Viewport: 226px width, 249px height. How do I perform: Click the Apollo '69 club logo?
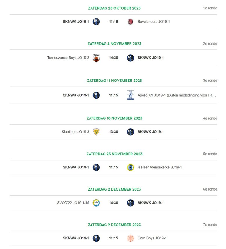pyautogui.click(x=130, y=95)
